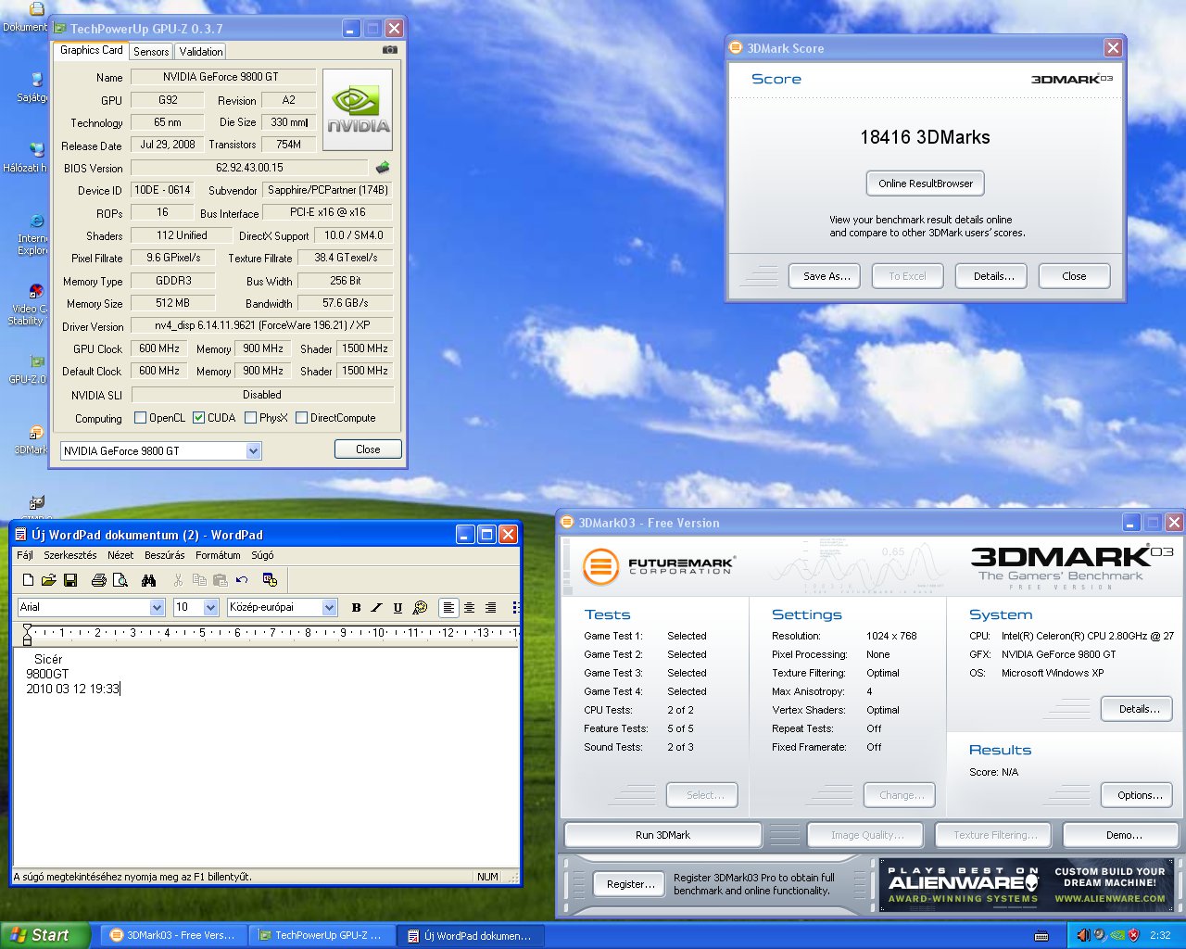The width and height of the screenshot is (1186, 949).
Task: Click the Register button in 3DMark03
Action: tap(630, 884)
